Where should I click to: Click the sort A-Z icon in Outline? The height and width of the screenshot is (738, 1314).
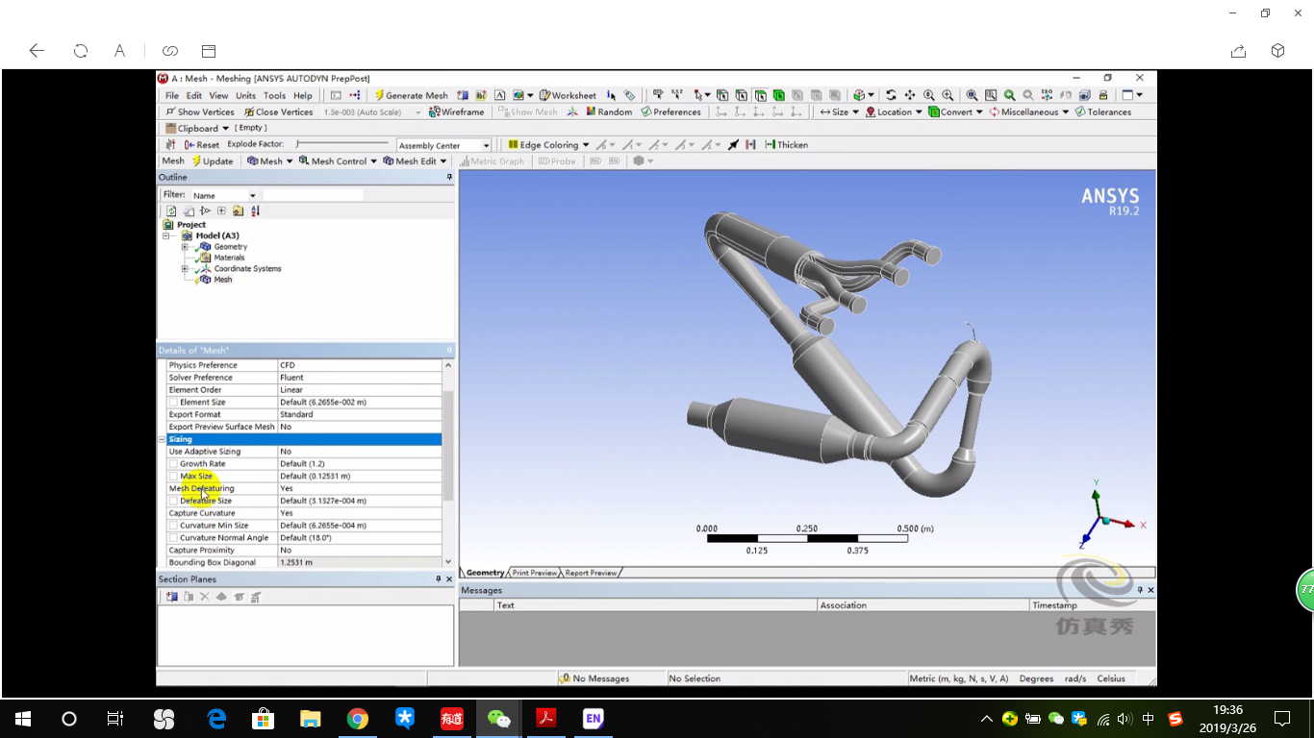tap(255, 210)
